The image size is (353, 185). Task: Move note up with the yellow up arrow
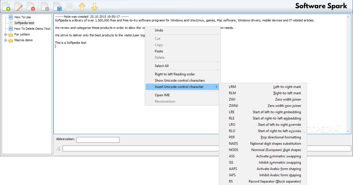point(82,6)
